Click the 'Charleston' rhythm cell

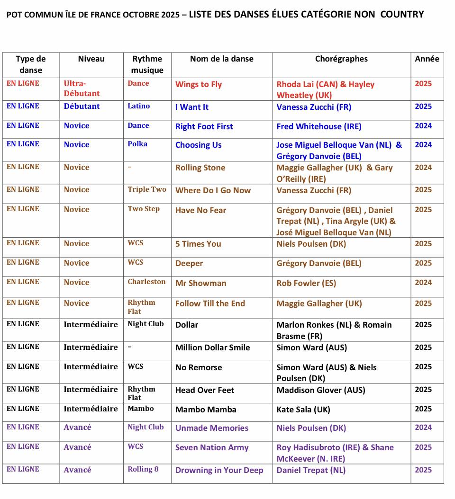[146, 282]
